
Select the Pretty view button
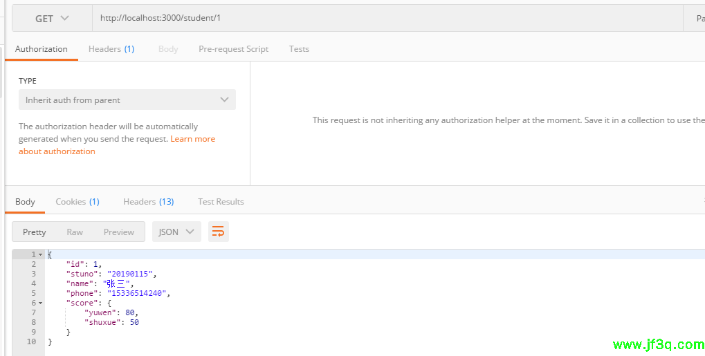(35, 232)
